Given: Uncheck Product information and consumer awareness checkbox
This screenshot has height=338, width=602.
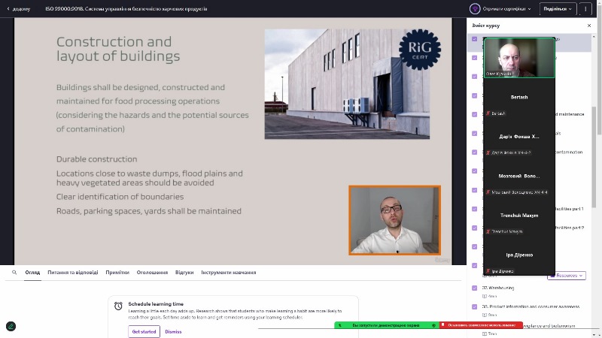Looking at the screenshot, I should [x=475, y=306].
